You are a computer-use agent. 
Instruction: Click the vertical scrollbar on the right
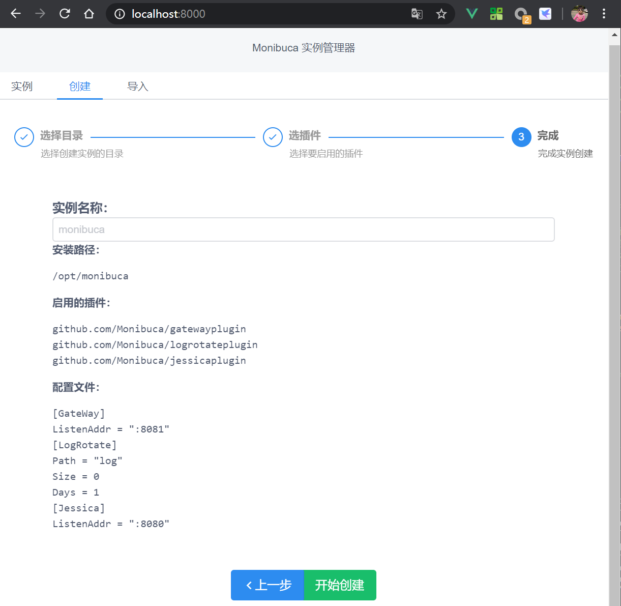[616, 305]
